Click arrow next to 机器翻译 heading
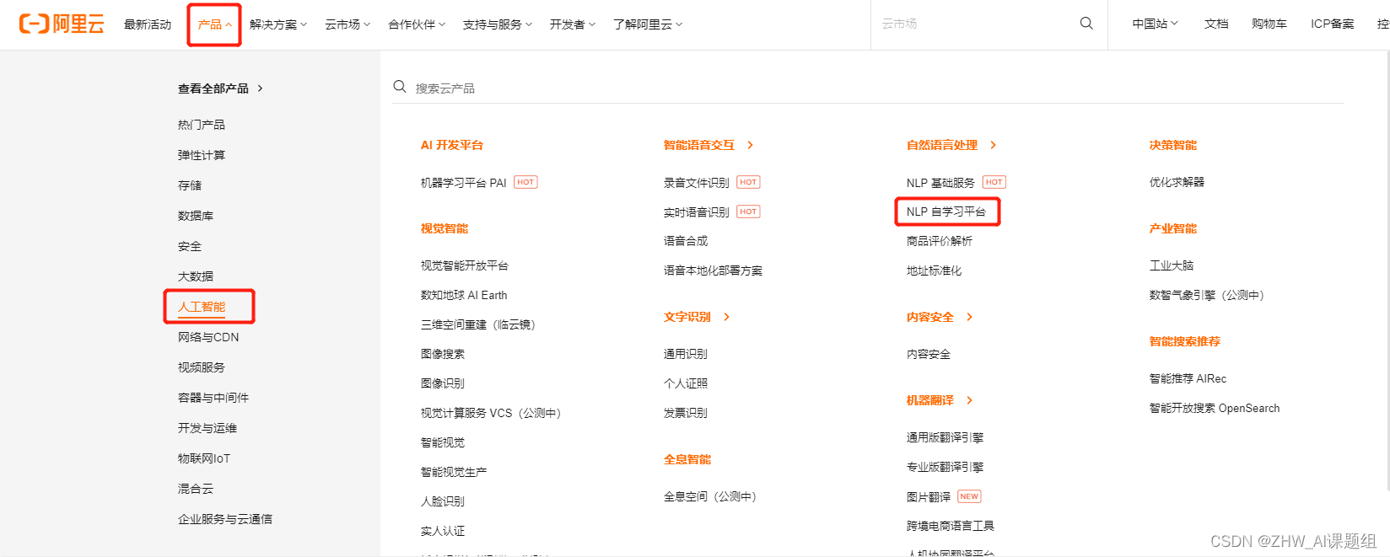Screen dimensions: 1390x557 coord(969,400)
